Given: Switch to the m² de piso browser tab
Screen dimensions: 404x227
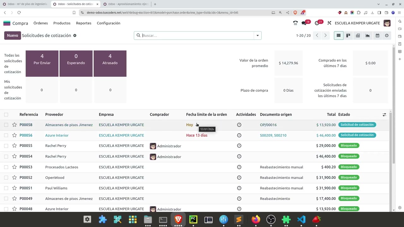Looking at the screenshot, I should [x=25, y=4].
